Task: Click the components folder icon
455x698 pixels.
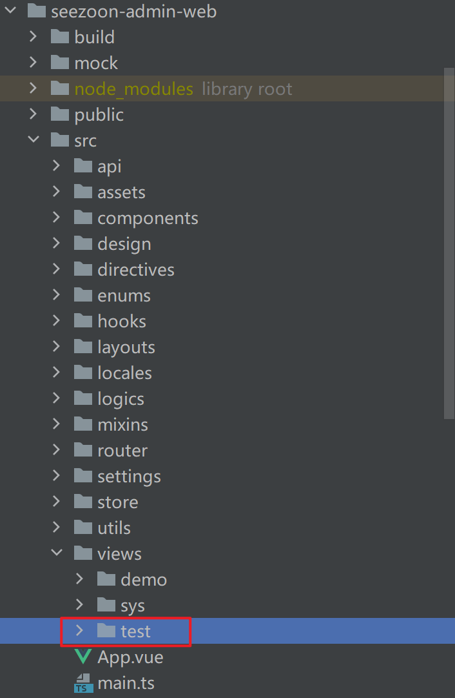Action: click(83, 218)
